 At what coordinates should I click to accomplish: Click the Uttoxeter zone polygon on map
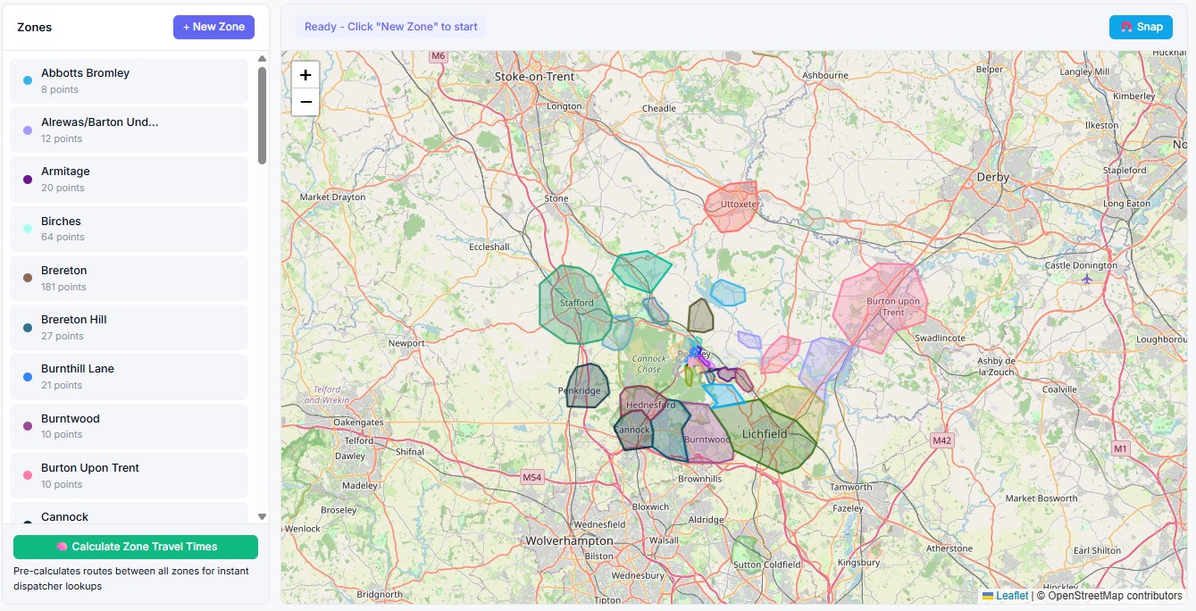(x=732, y=207)
